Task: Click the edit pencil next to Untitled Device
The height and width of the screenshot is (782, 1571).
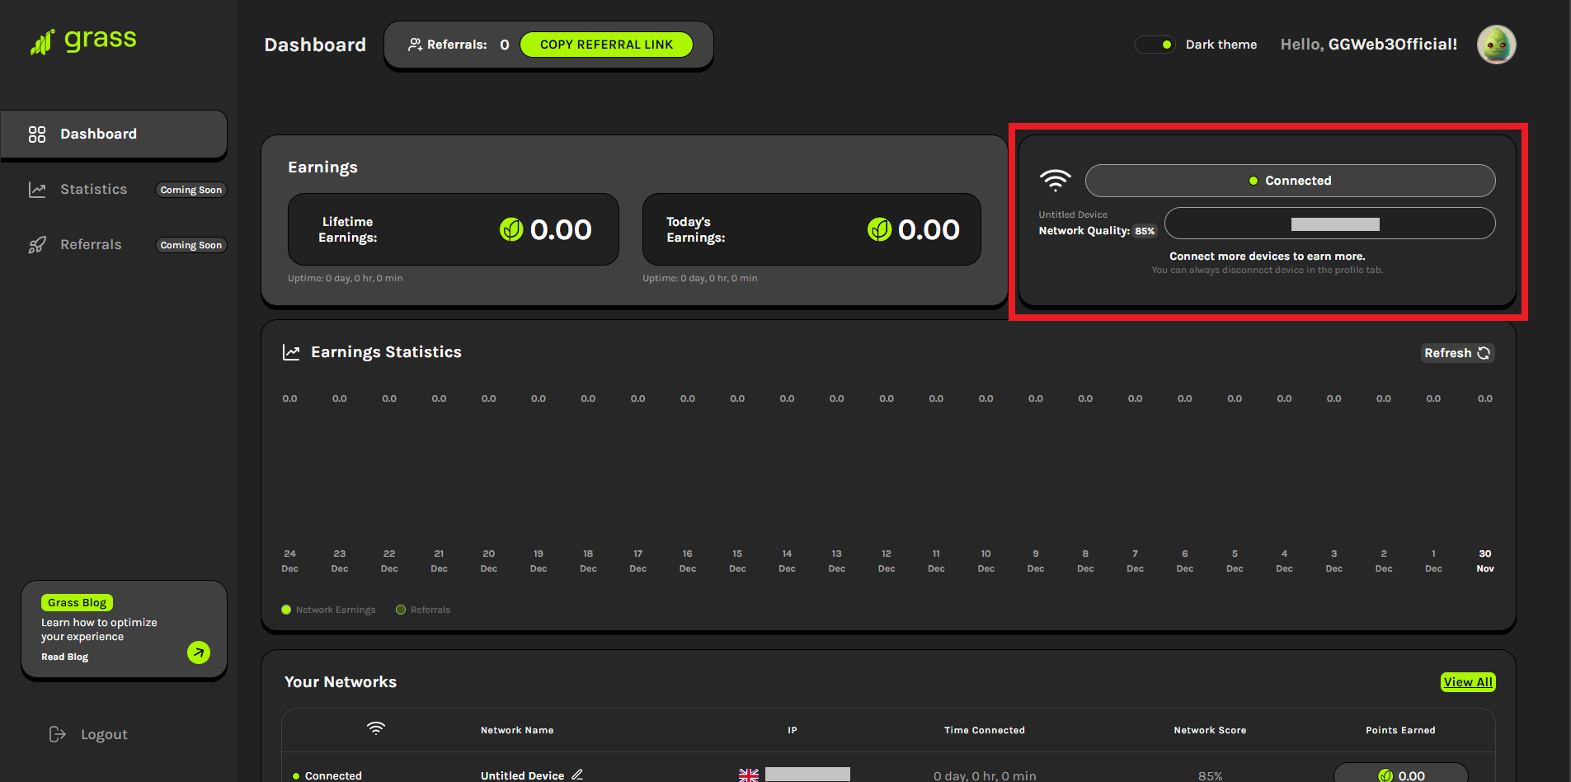Action: click(577, 775)
